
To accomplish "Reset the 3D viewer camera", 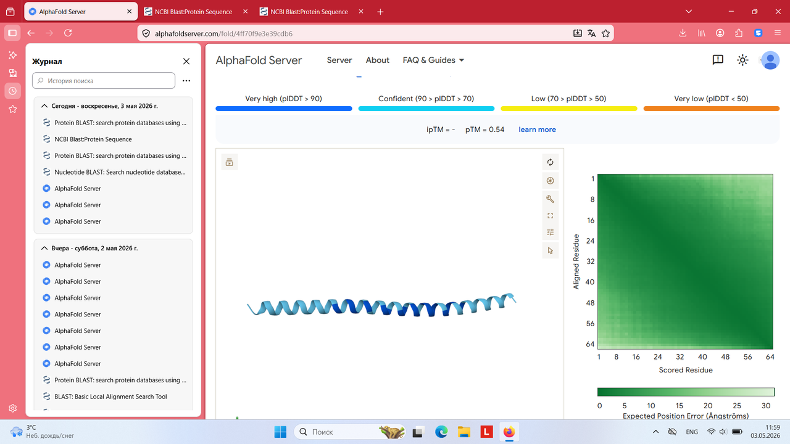I will 550,163.
